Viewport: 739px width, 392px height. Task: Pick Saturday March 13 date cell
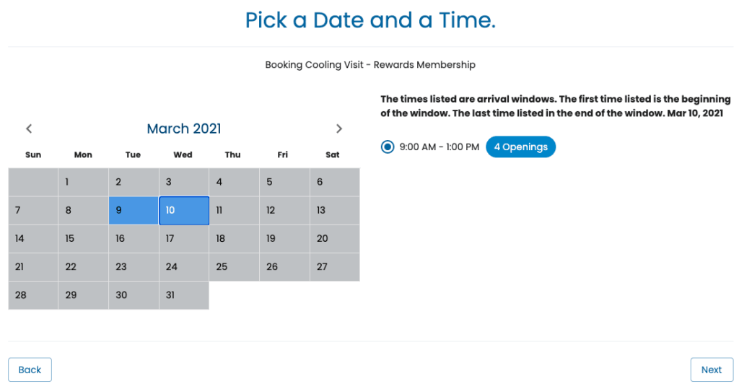(335, 211)
